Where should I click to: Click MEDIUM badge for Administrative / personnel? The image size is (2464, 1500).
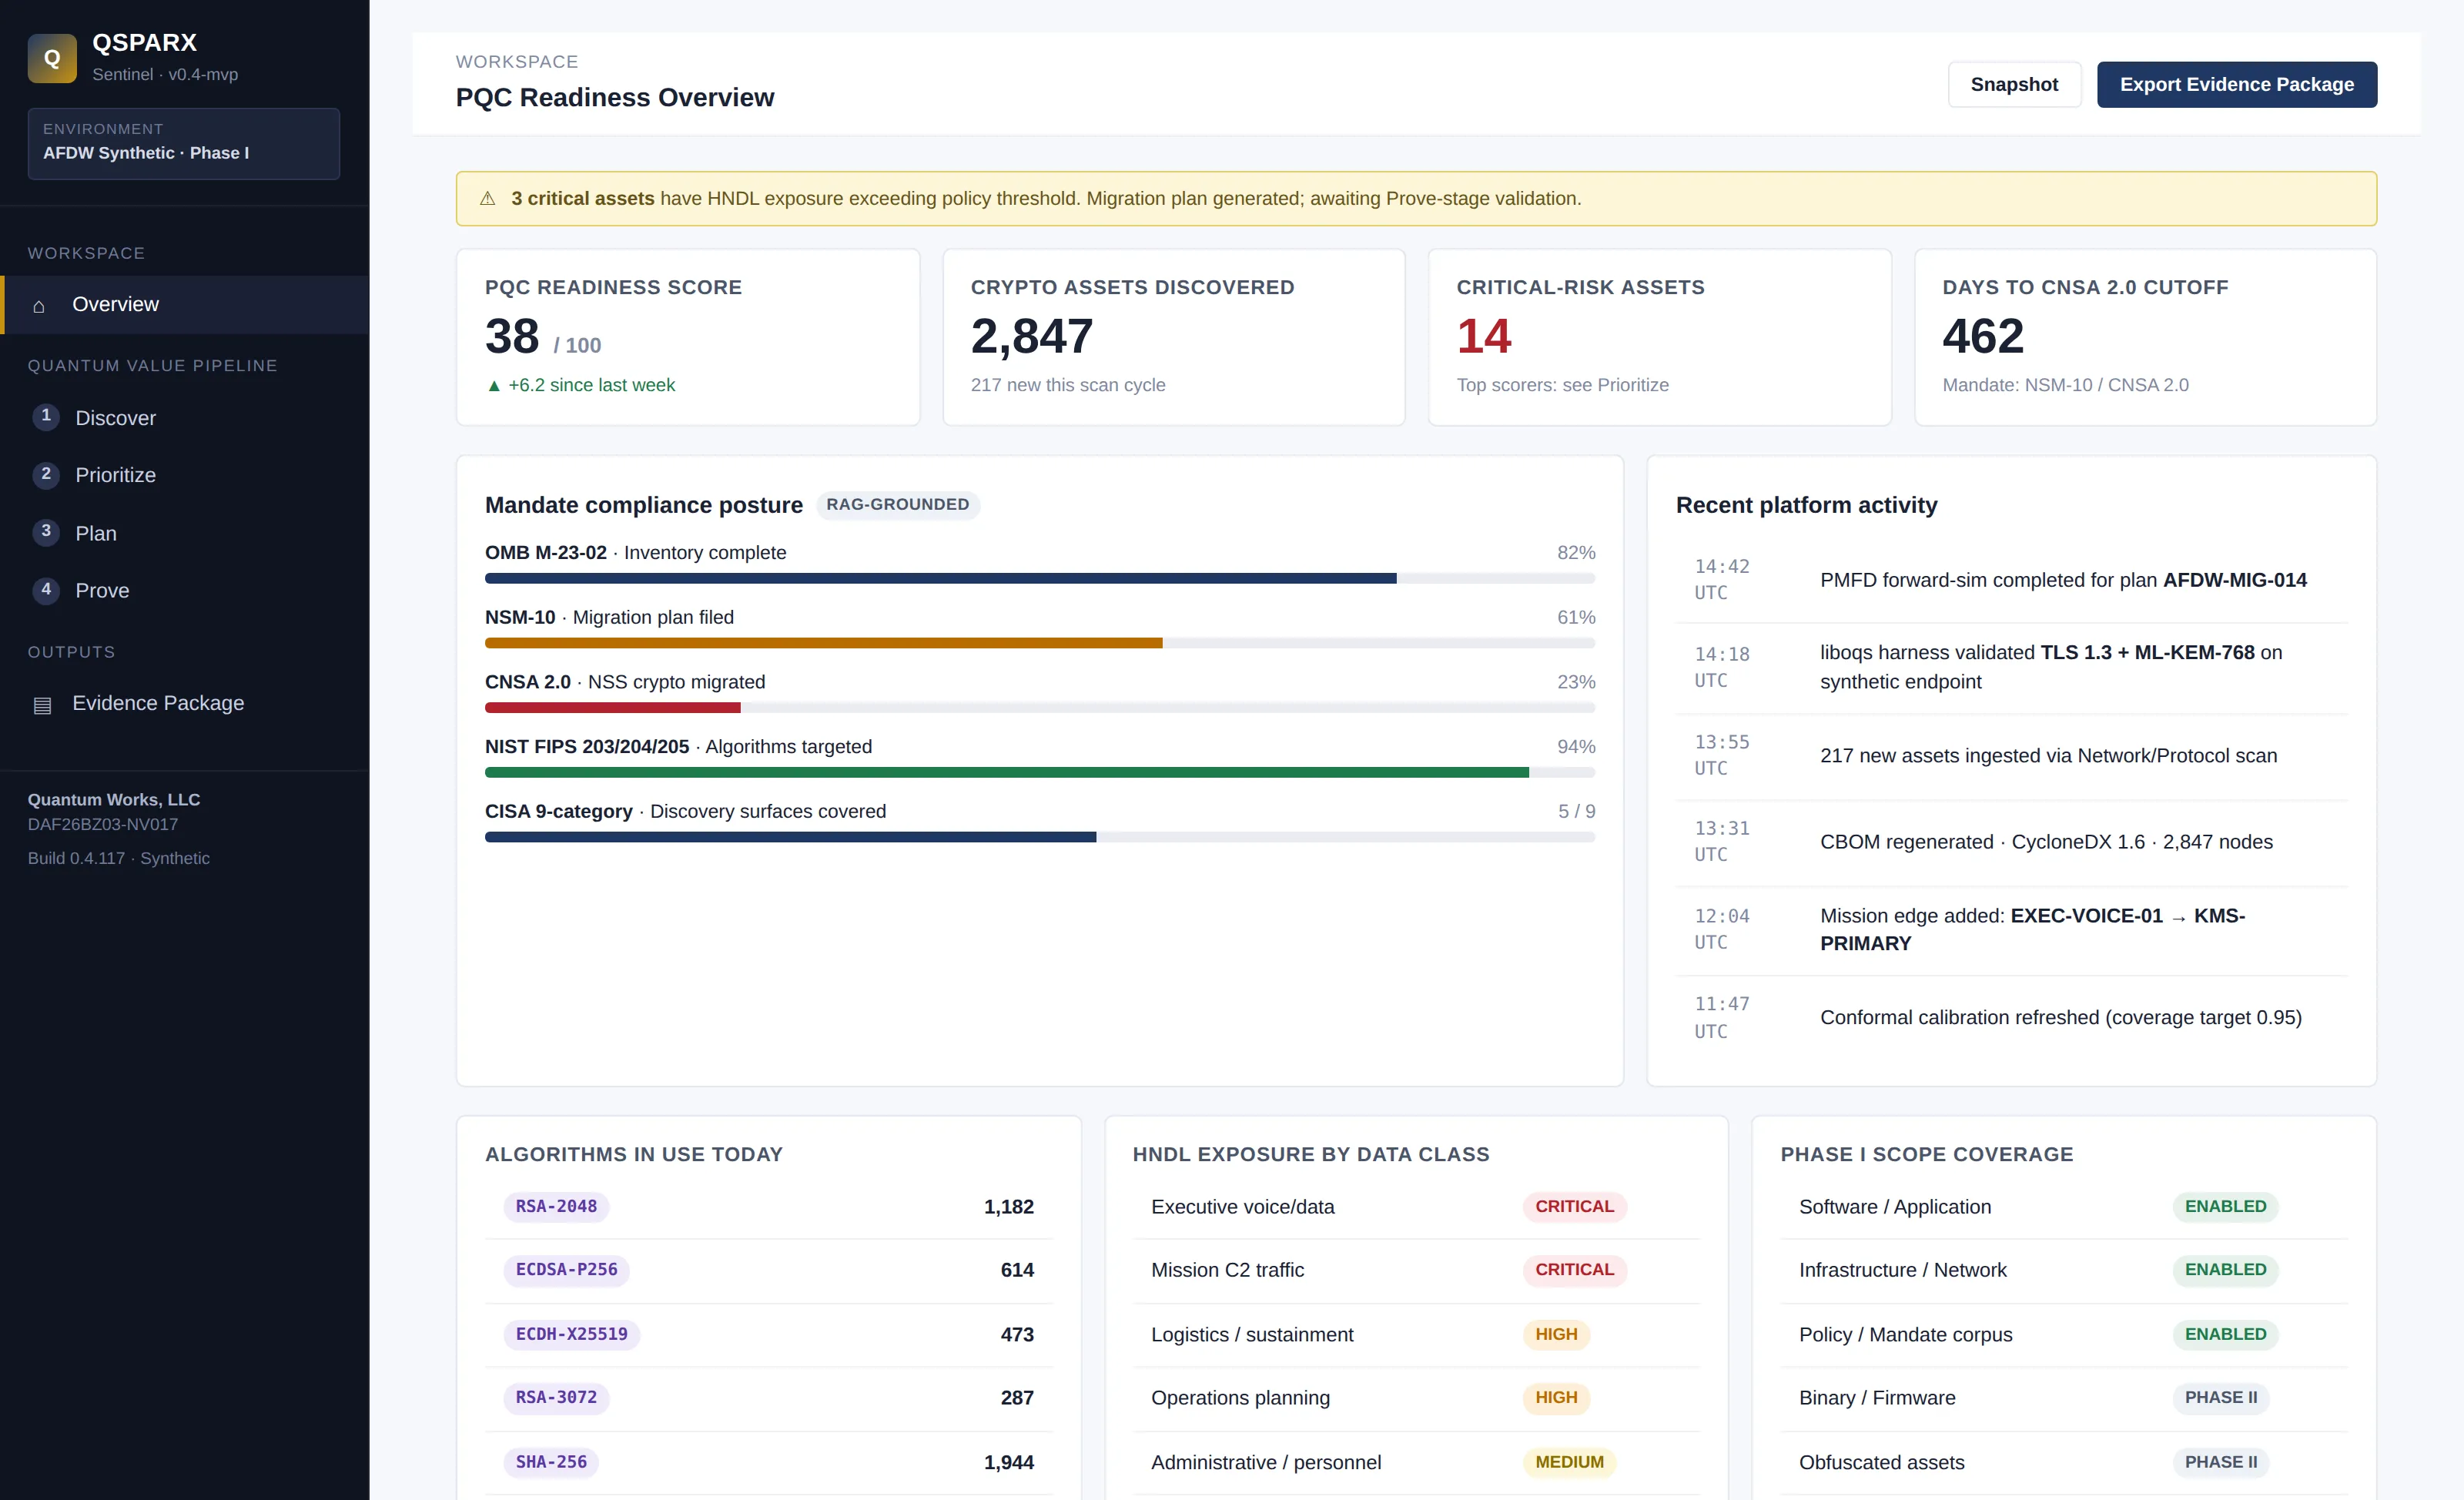(x=1569, y=1462)
